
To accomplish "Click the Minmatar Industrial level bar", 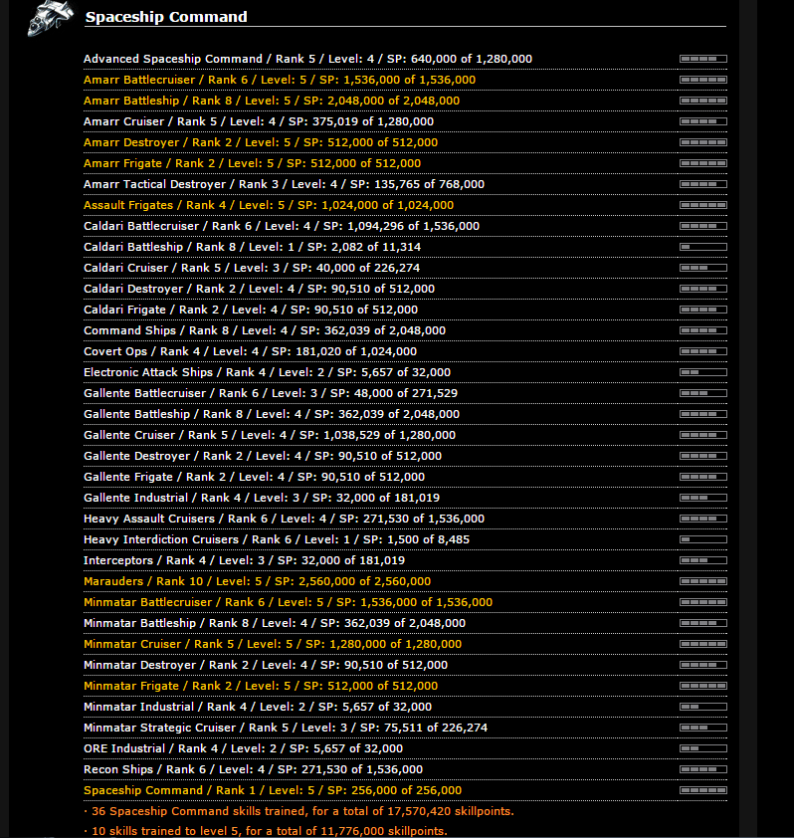I will [x=703, y=707].
